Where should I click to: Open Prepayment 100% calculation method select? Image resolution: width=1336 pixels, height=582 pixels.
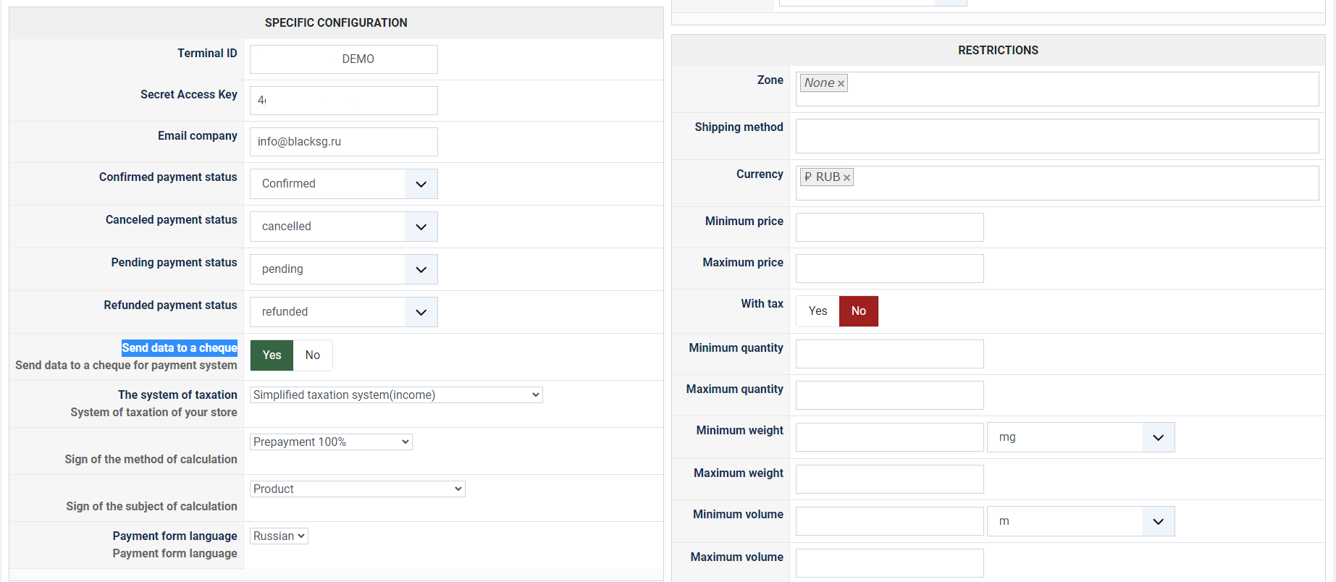[331, 442]
